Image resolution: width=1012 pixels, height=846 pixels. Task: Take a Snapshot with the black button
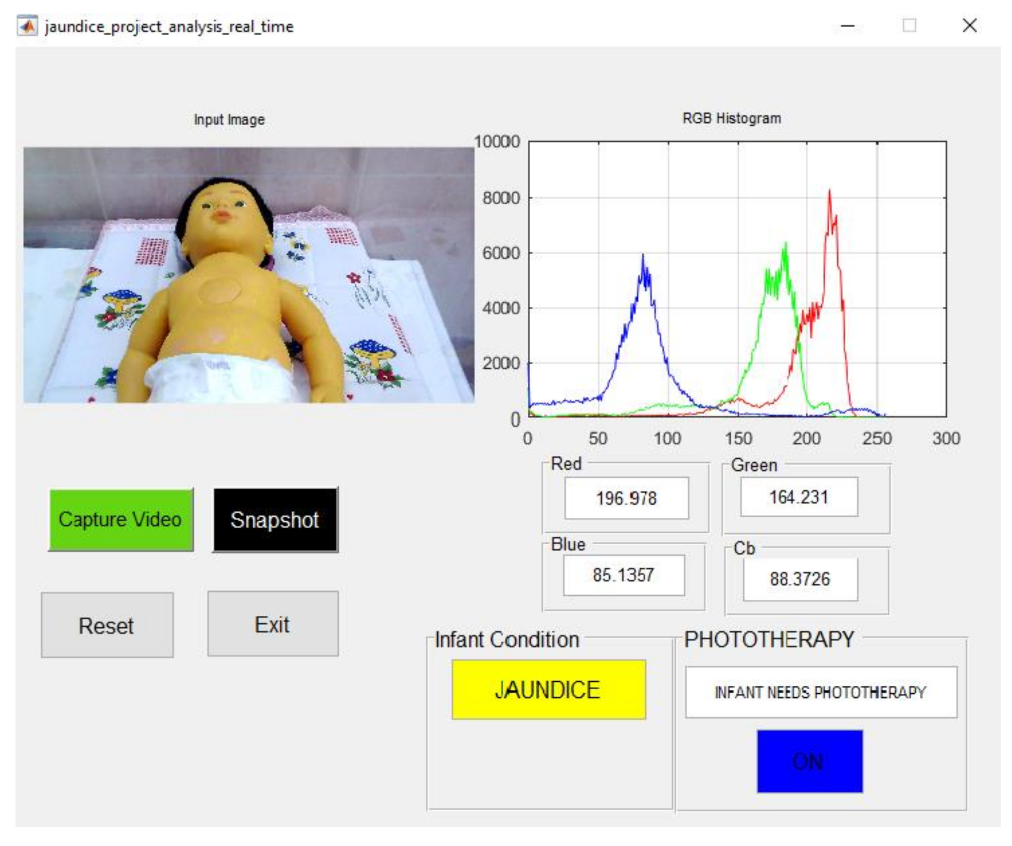[x=275, y=520]
